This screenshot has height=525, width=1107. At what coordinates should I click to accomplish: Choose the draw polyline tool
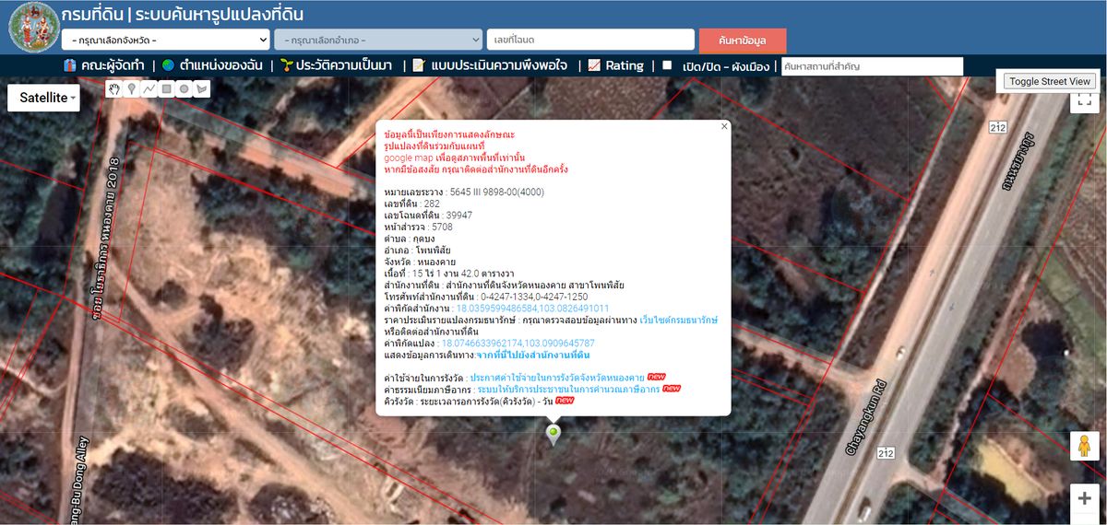click(x=149, y=89)
